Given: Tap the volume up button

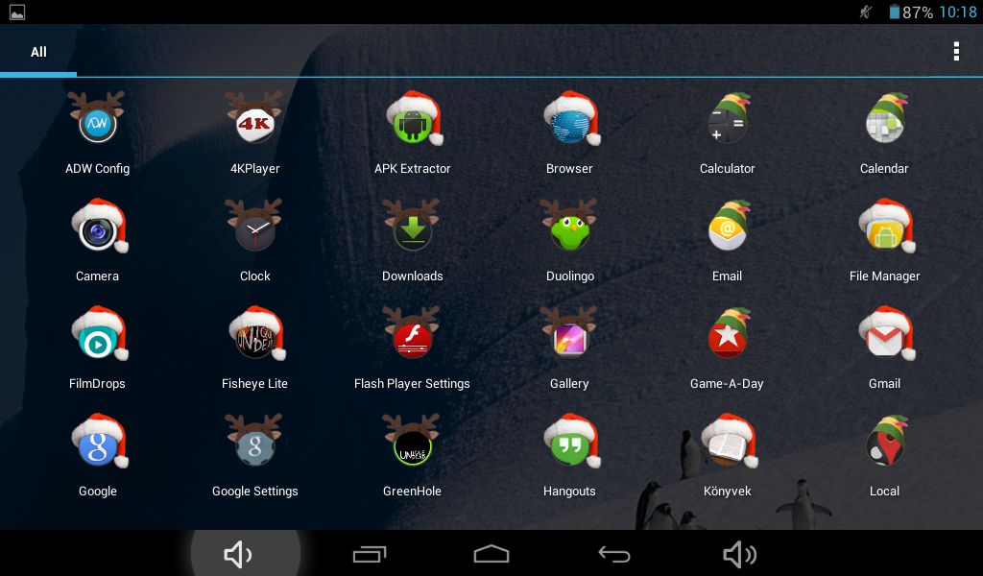Looking at the screenshot, I should pos(740,555).
